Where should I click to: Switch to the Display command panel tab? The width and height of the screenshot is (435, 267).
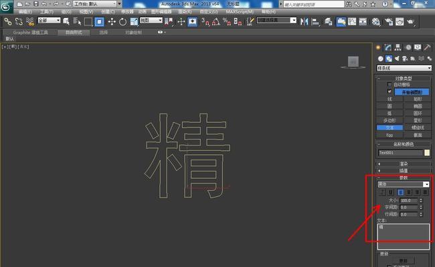[418, 47]
